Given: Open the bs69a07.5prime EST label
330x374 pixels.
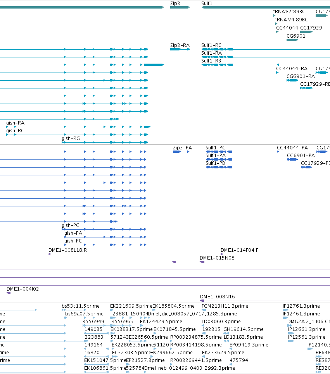Looking at the screenshot, I should pyautogui.click(x=85, y=313).
